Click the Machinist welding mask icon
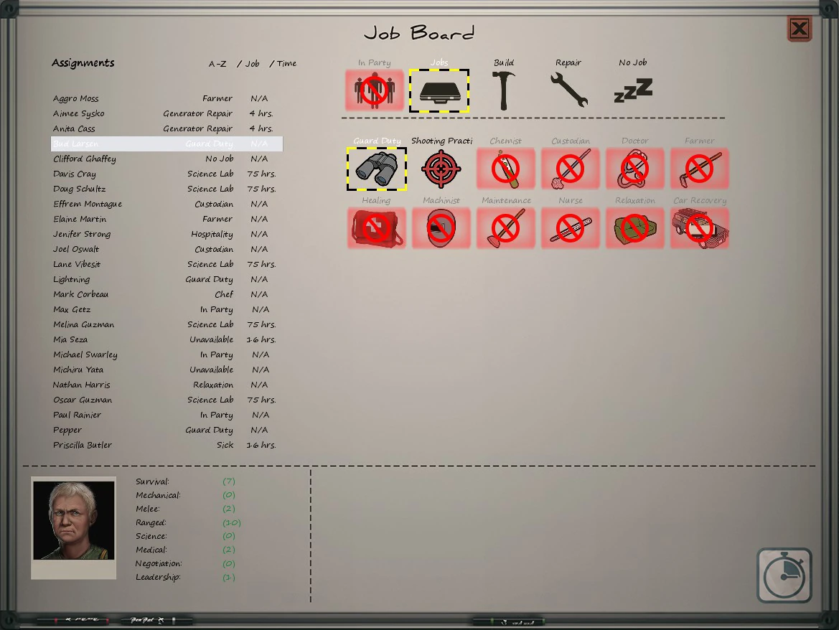This screenshot has width=839, height=630. [x=441, y=228]
